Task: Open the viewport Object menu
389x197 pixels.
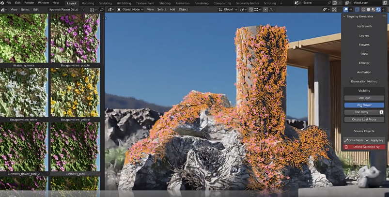Action: 183,9
